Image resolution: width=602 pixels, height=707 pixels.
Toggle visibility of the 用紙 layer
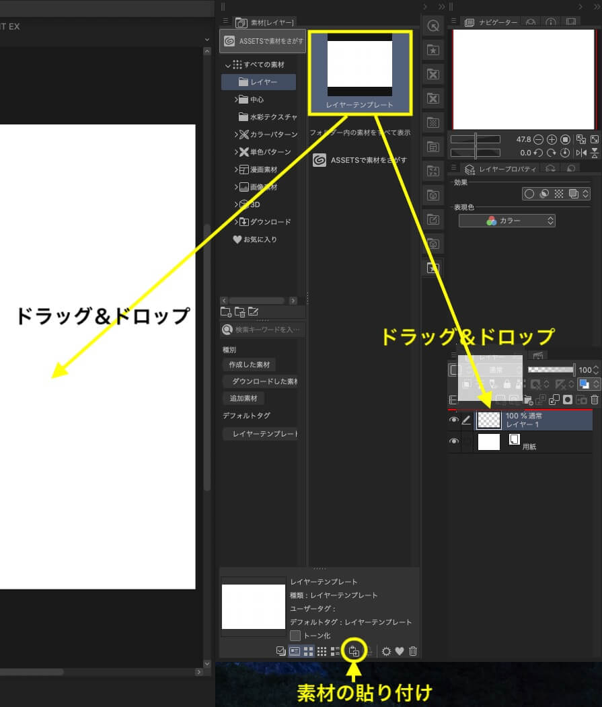click(x=453, y=441)
